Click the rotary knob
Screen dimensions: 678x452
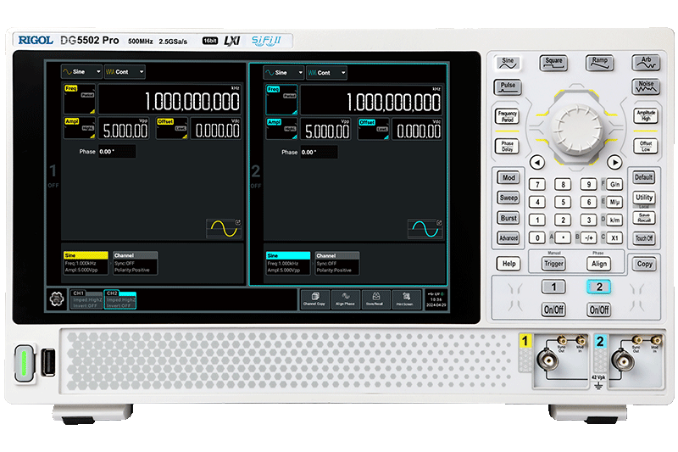point(576,130)
